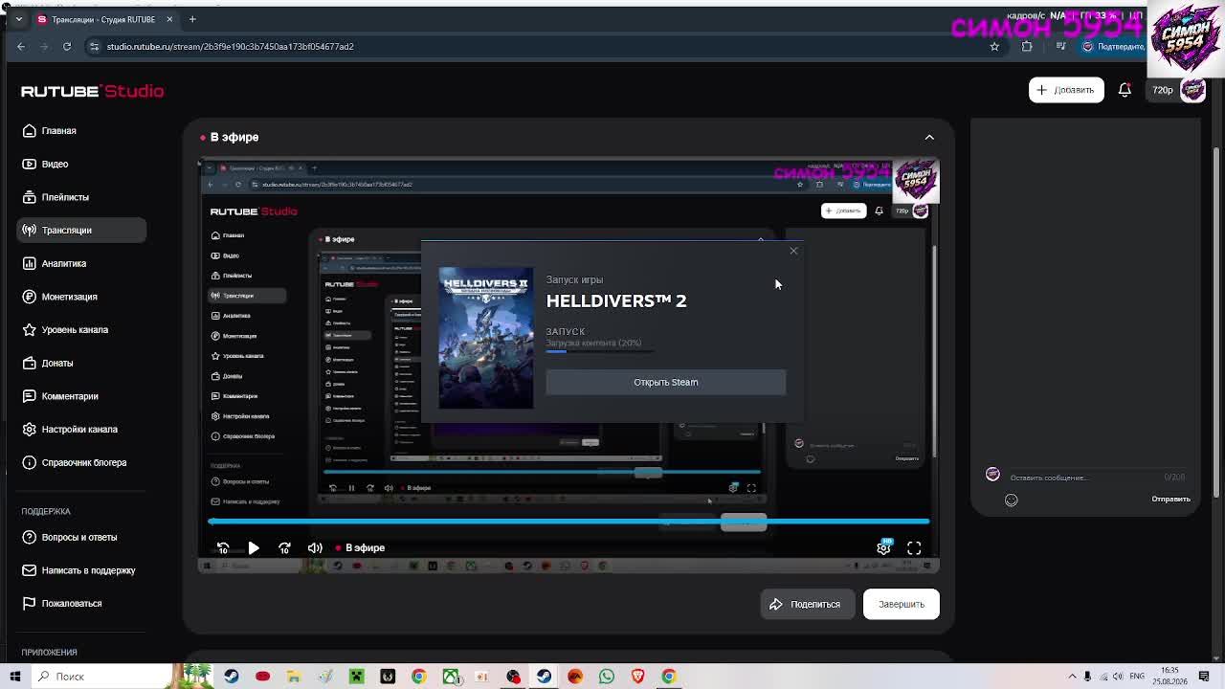
Task: Open the chat emoji picker
Action: click(1012, 500)
